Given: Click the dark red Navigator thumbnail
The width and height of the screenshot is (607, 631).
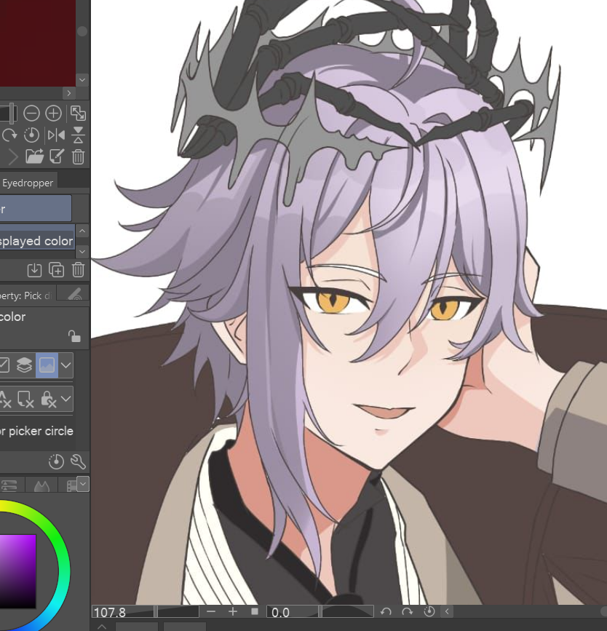Looking at the screenshot, I should pyautogui.click(x=38, y=43).
